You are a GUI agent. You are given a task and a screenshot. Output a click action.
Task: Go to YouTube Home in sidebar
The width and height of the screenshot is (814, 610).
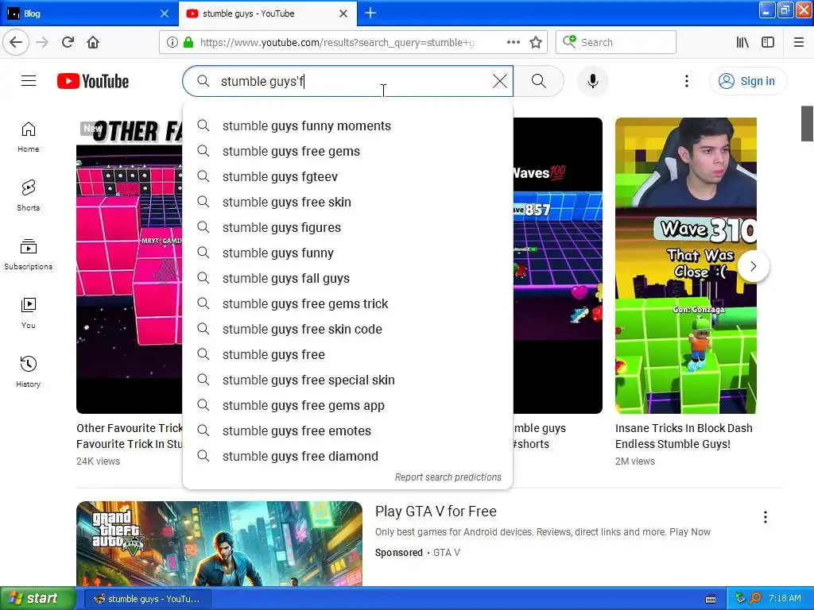(29, 137)
